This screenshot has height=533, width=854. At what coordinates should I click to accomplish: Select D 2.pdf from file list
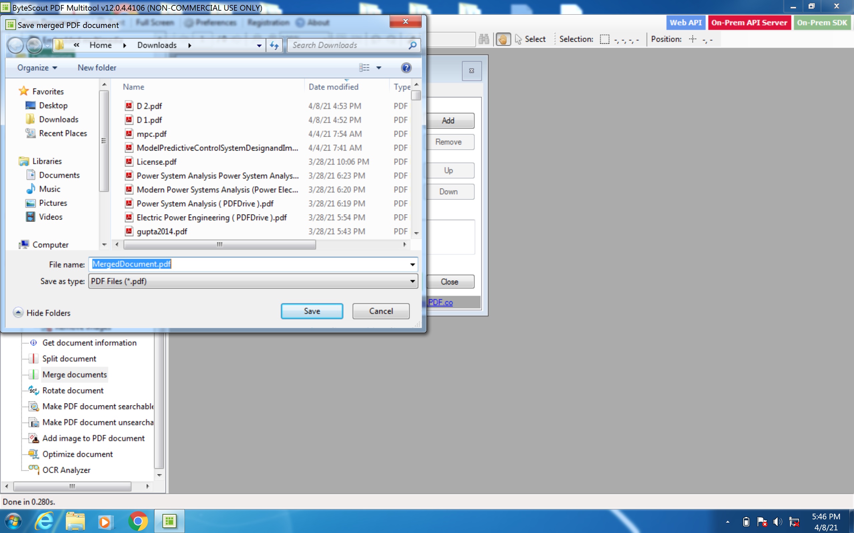coord(151,106)
